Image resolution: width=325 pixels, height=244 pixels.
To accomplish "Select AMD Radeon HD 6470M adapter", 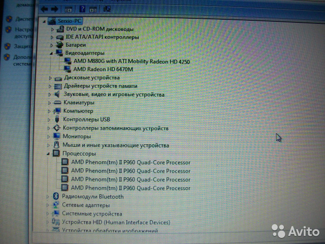I will 103,69.
